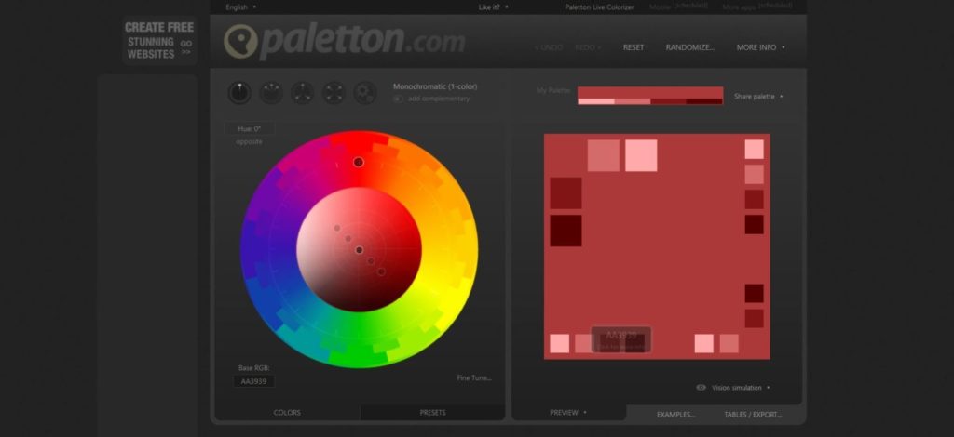
Task: Click the GO >> ad button
Action: [186, 47]
